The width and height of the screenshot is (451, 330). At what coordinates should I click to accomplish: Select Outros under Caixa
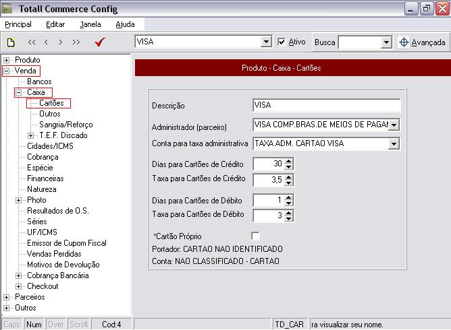50,114
